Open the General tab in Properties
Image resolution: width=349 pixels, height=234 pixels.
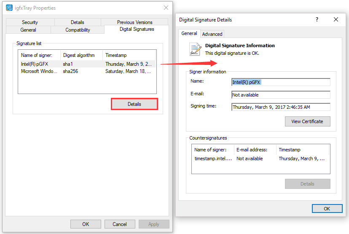[28, 30]
